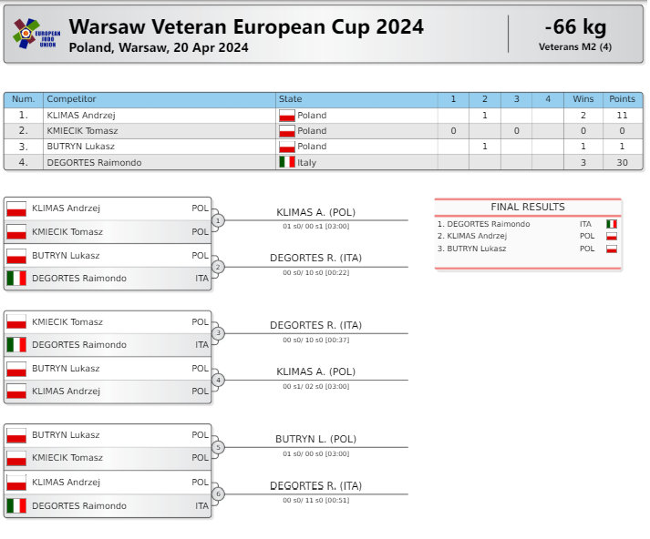650x539 pixels.
Task: Click the -66 kg category heading
Action: (575, 27)
